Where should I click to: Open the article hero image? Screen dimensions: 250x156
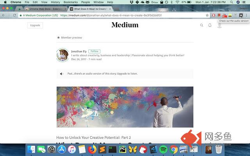coord(125,107)
